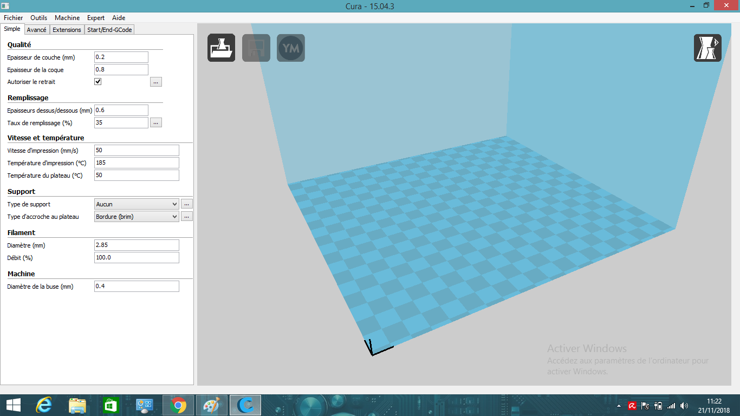Click the Epaisseur de la coque field
Screen dimensions: 740x416
121,70
